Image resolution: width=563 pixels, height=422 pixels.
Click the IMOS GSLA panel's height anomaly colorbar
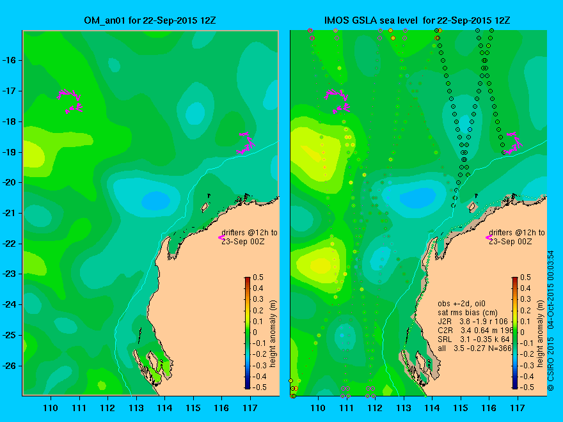tap(515, 332)
